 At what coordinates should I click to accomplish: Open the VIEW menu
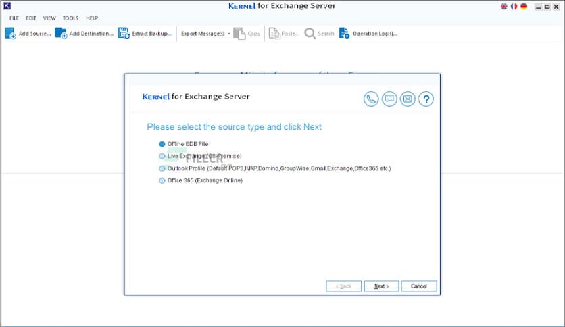[49, 18]
